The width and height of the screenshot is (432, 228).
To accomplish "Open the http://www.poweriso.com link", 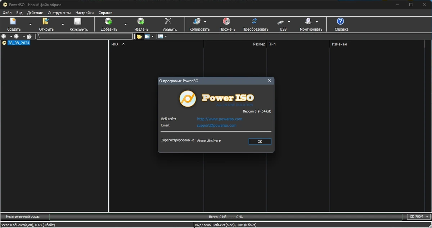I will click(220, 119).
